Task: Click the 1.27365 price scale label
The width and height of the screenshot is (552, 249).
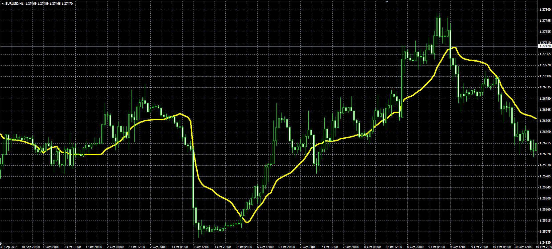Action: pyautogui.click(x=545, y=54)
